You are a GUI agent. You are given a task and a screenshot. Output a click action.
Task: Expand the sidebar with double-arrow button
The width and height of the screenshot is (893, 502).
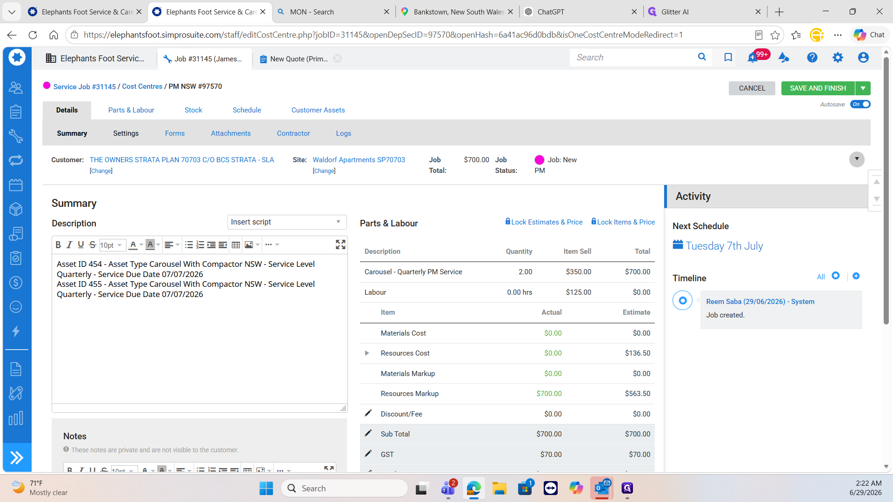[17, 458]
